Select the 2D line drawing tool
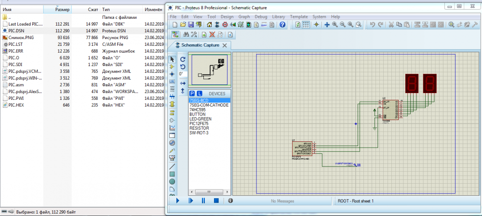This screenshot has height=216, width=482. coord(172,167)
